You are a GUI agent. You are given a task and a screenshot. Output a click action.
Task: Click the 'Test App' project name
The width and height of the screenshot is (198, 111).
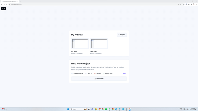(x=93, y=51)
